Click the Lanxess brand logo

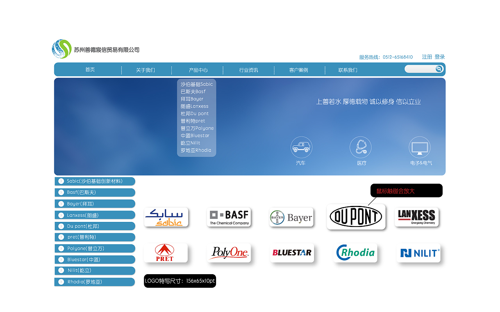[416, 217]
